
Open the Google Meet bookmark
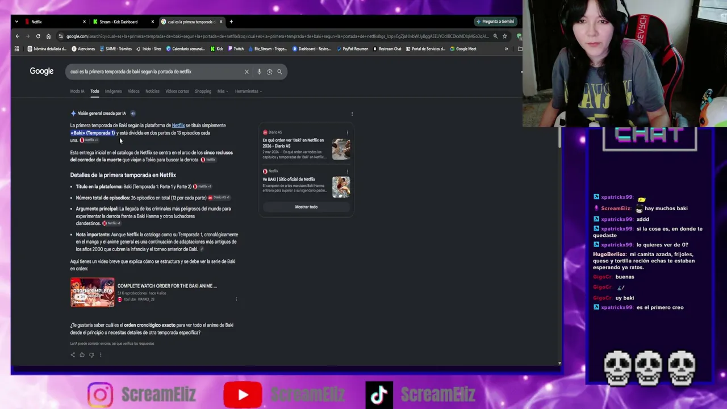[463, 49]
